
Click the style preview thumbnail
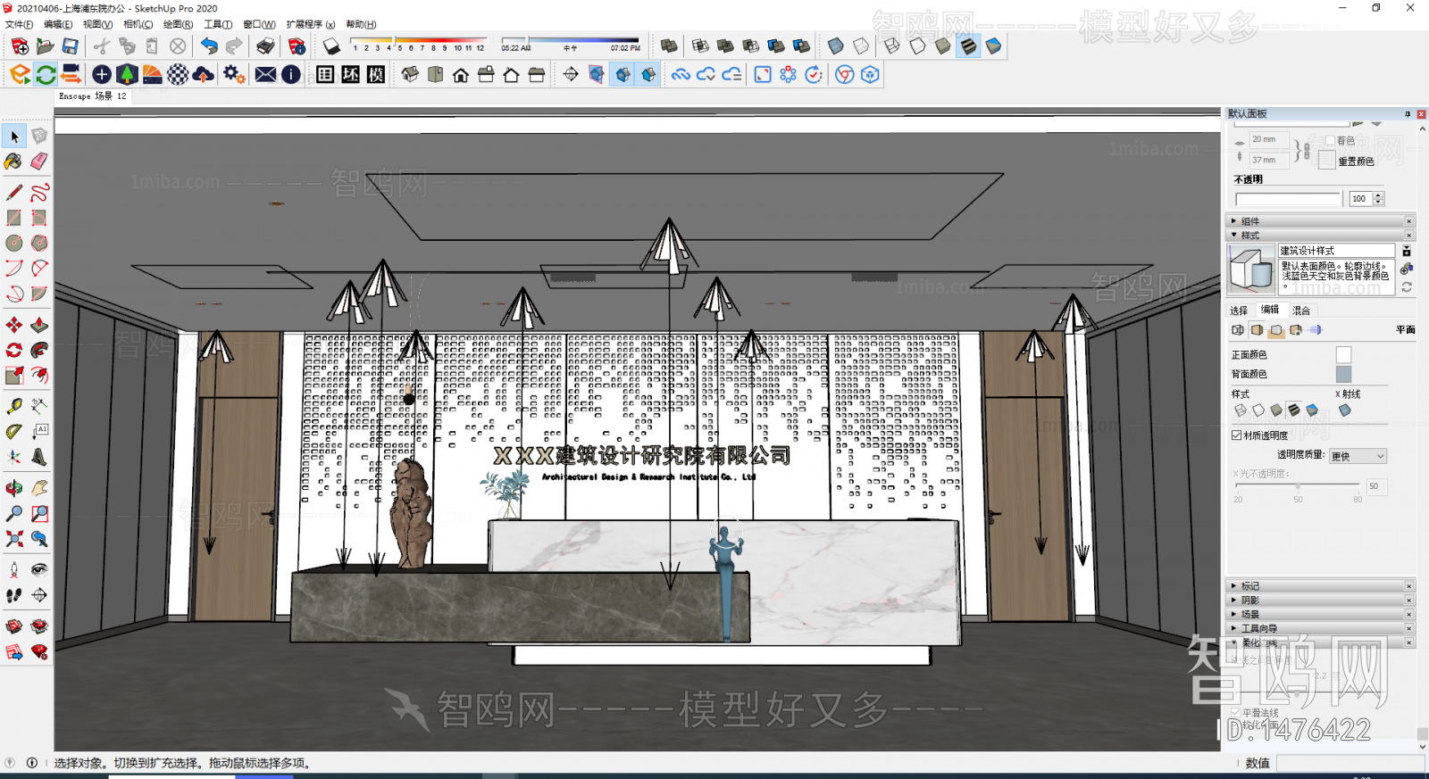[1251, 269]
